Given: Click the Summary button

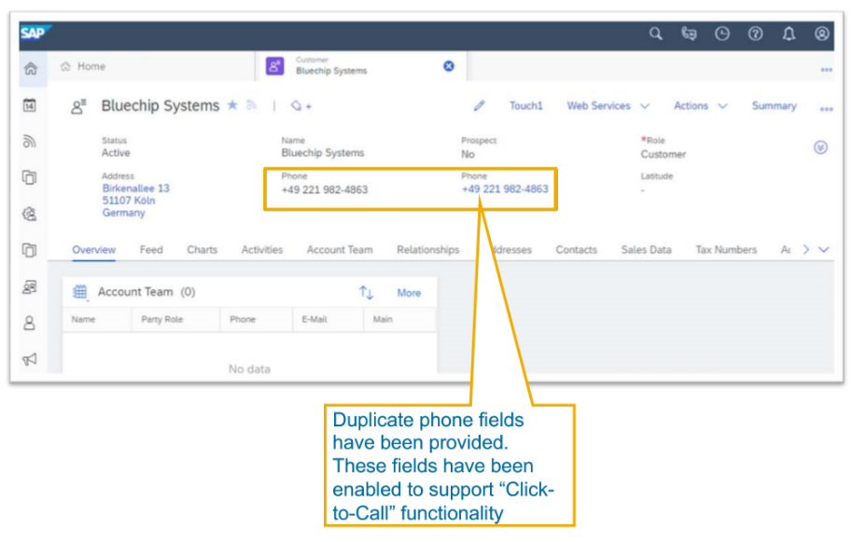Looking at the screenshot, I should pos(774,106).
